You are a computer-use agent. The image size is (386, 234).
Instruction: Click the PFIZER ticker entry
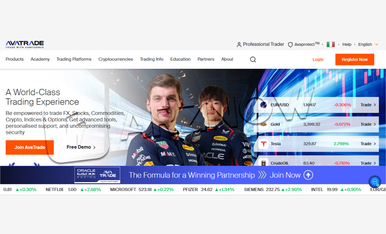click(x=209, y=189)
